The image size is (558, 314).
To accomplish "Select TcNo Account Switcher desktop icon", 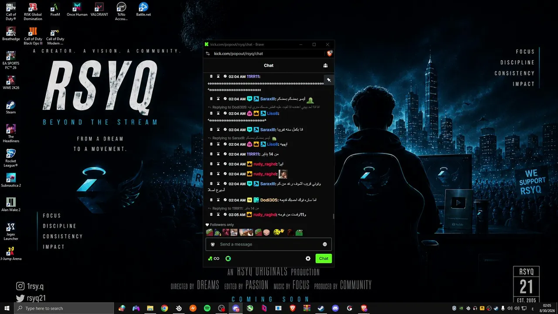I will click(121, 12).
